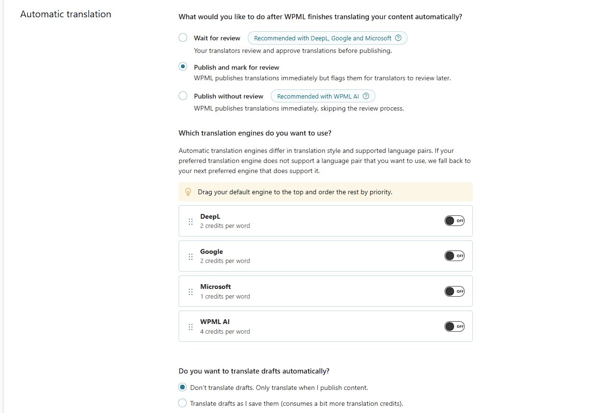Choose Publish without review radio button

[183, 96]
